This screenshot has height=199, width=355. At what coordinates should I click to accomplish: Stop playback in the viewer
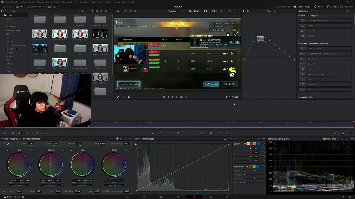tap(172, 97)
